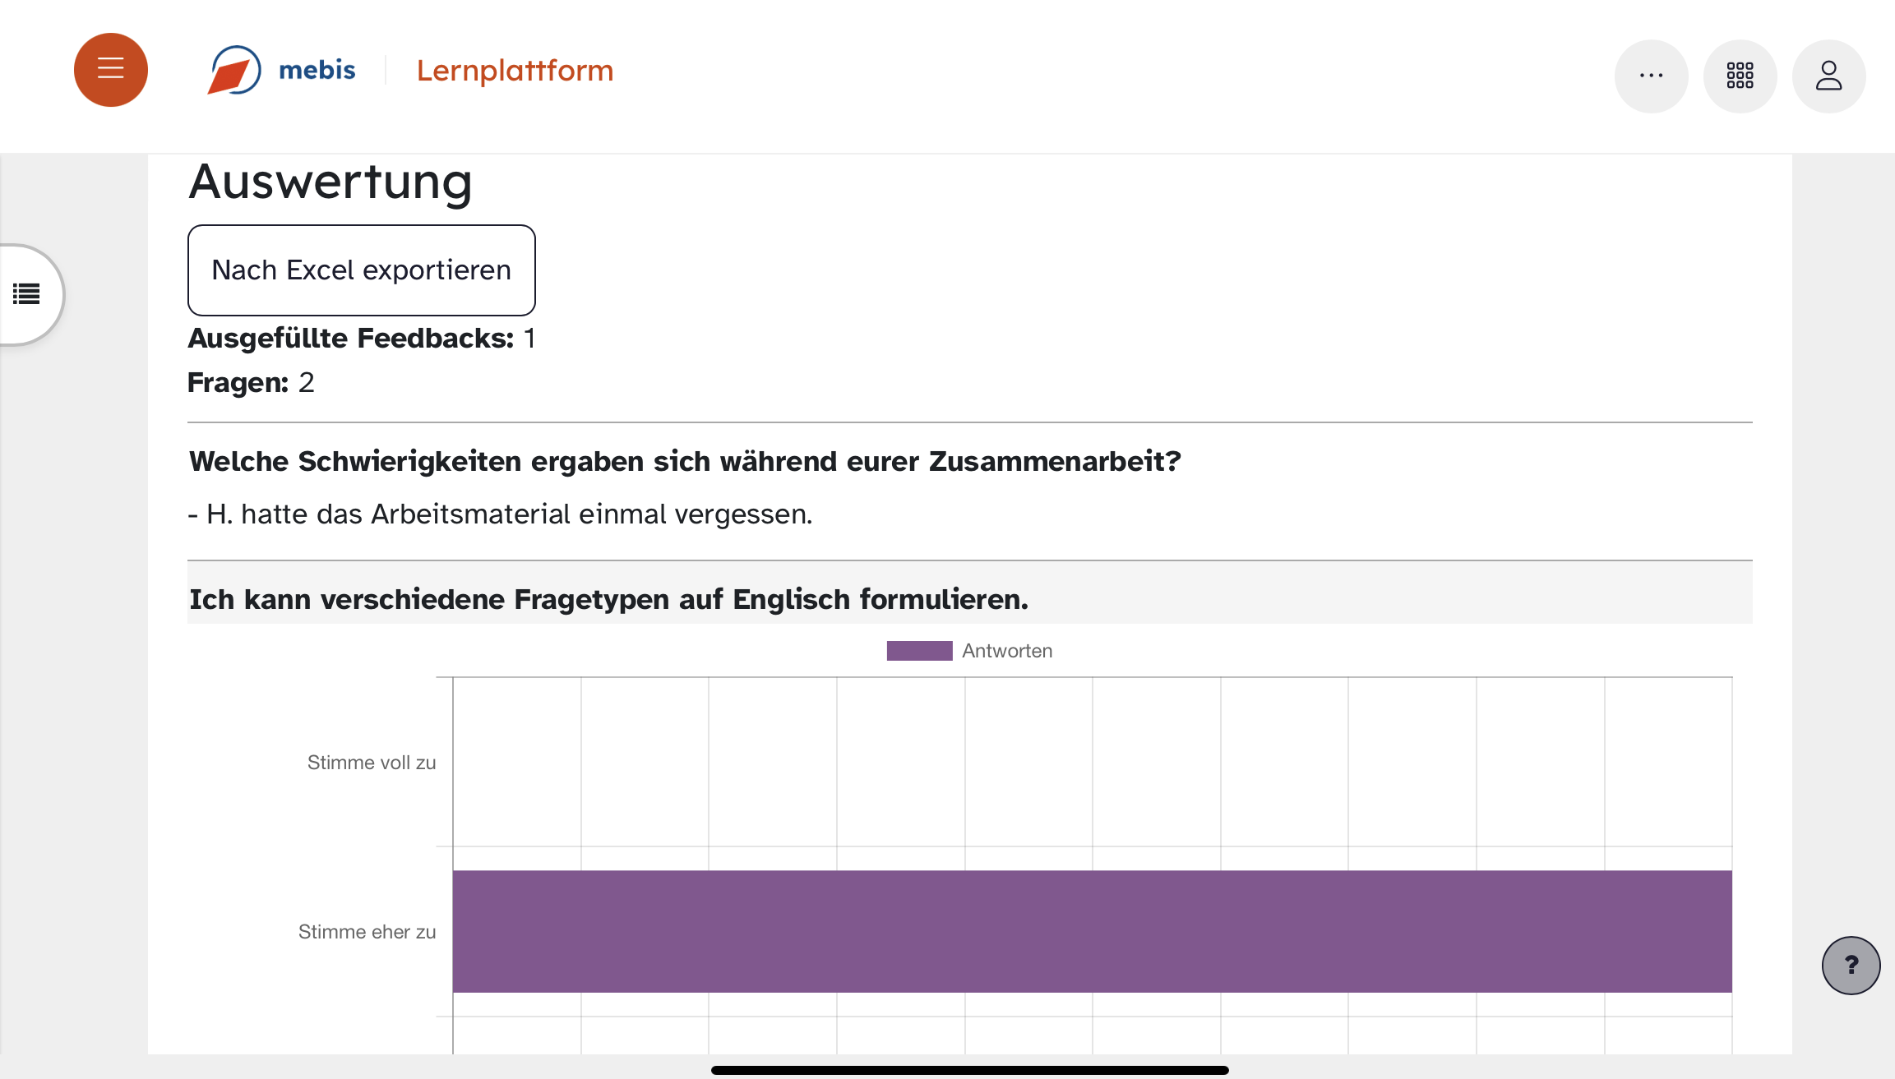Expand the course index list drawer
Viewport: 1895px width, 1079px height.
tap(28, 294)
